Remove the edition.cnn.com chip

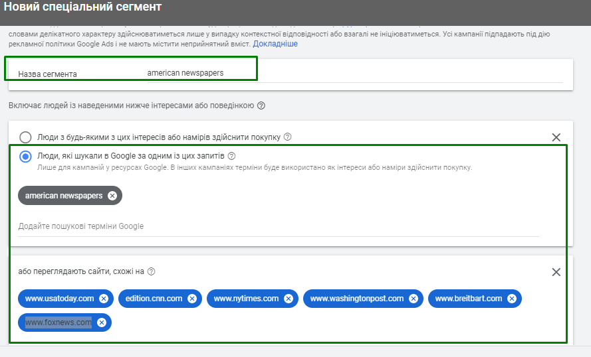click(192, 299)
